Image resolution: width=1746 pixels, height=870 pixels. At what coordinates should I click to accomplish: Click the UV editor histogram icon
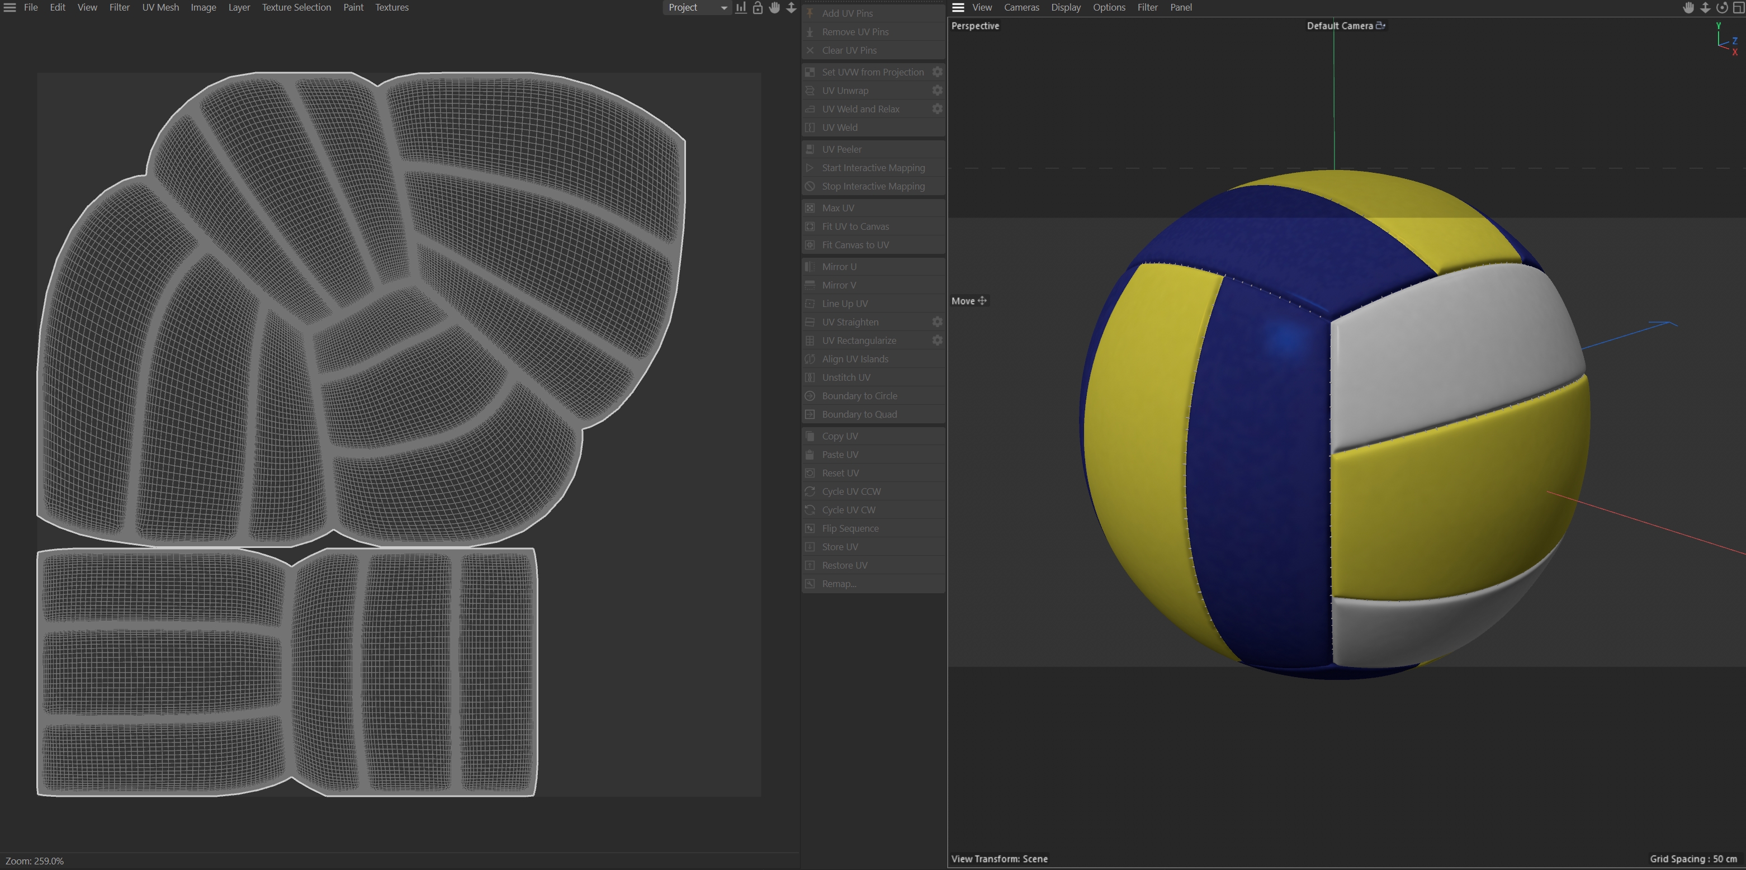click(741, 7)
